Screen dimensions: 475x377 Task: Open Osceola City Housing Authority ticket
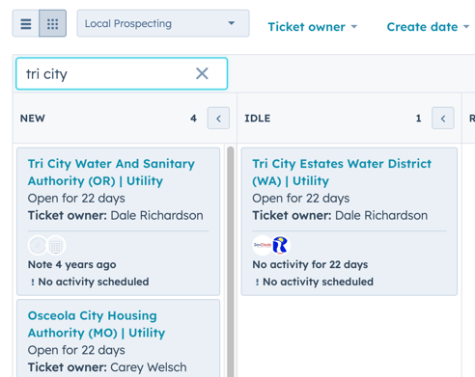point(97,324)
